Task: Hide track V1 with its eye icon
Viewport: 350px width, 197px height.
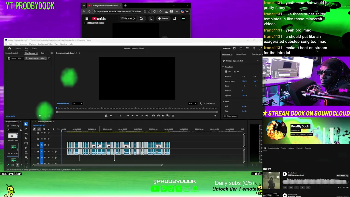Action: coord(49,145)
